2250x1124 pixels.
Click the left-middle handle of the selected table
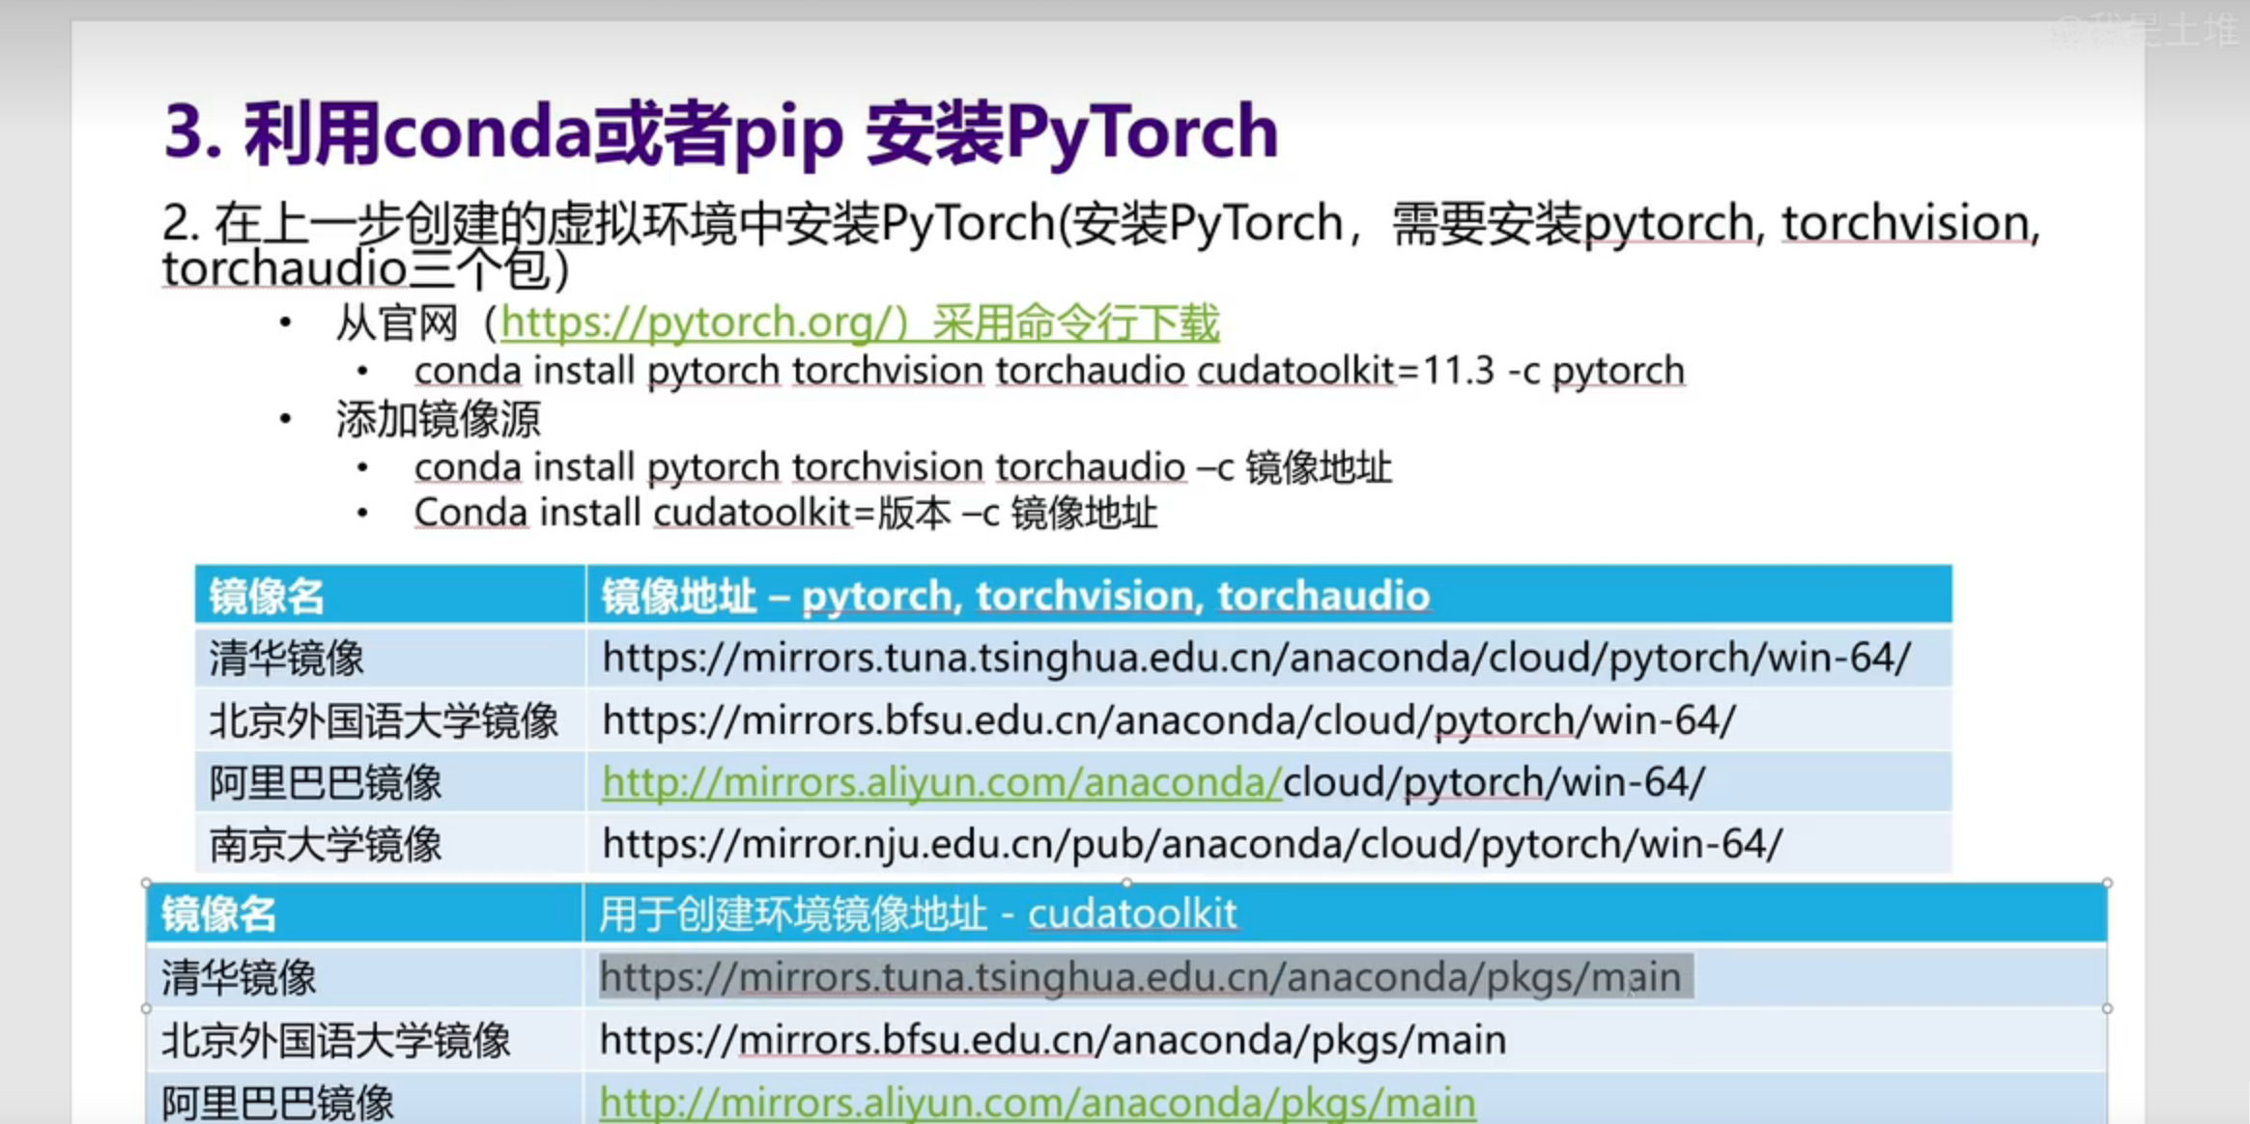[x=146, y=1008]
